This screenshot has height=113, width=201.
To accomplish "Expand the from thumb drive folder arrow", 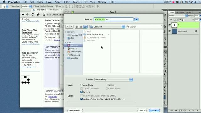I will click(x=108, y=35).
